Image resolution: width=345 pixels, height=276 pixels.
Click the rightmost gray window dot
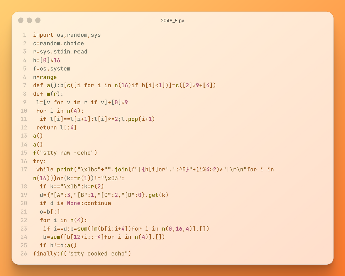pyautogui.click(x=38, y=21)
